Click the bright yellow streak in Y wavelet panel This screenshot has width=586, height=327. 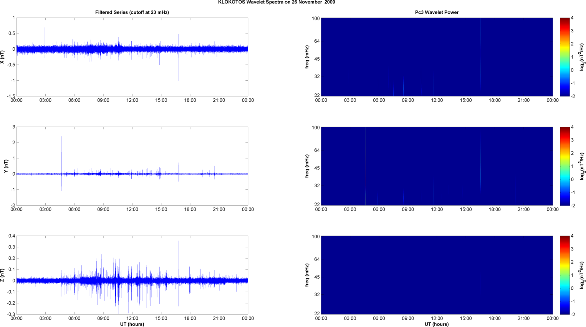pyautogui.click(x=365, y=192)
